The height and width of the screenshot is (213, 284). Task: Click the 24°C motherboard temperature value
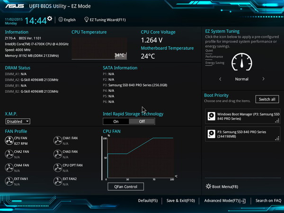[x=148, y=56]
